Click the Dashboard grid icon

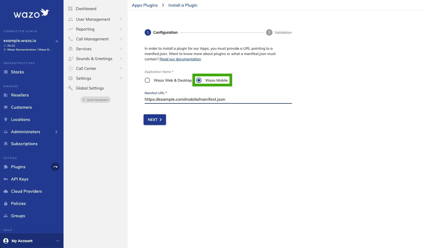70,9
